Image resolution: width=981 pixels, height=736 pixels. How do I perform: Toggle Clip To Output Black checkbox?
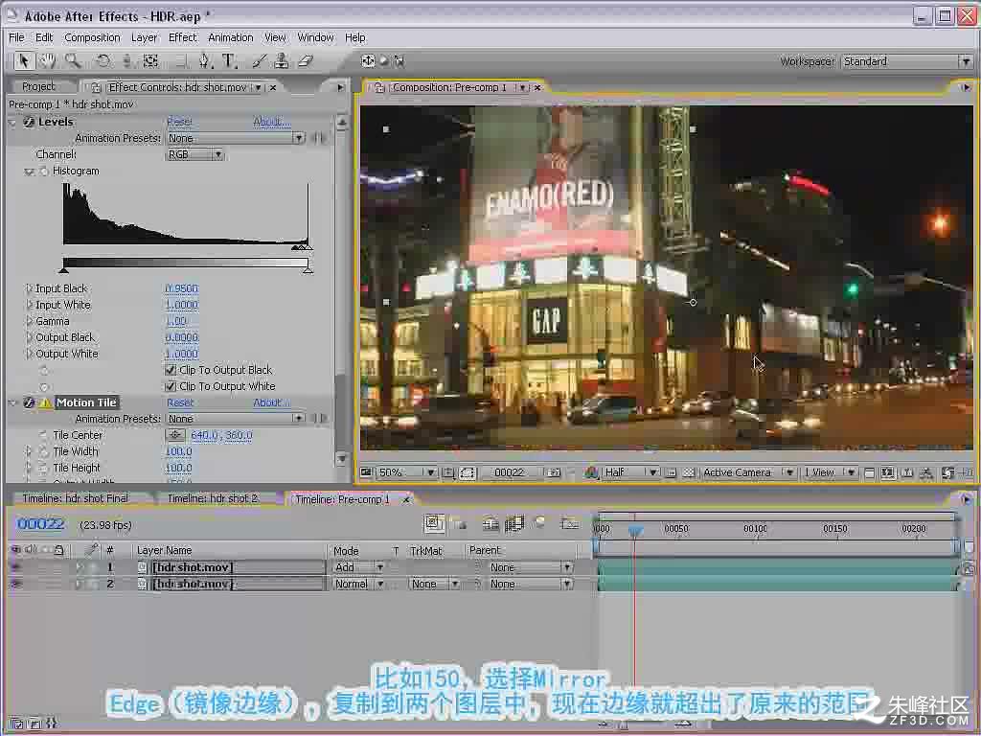171,371
